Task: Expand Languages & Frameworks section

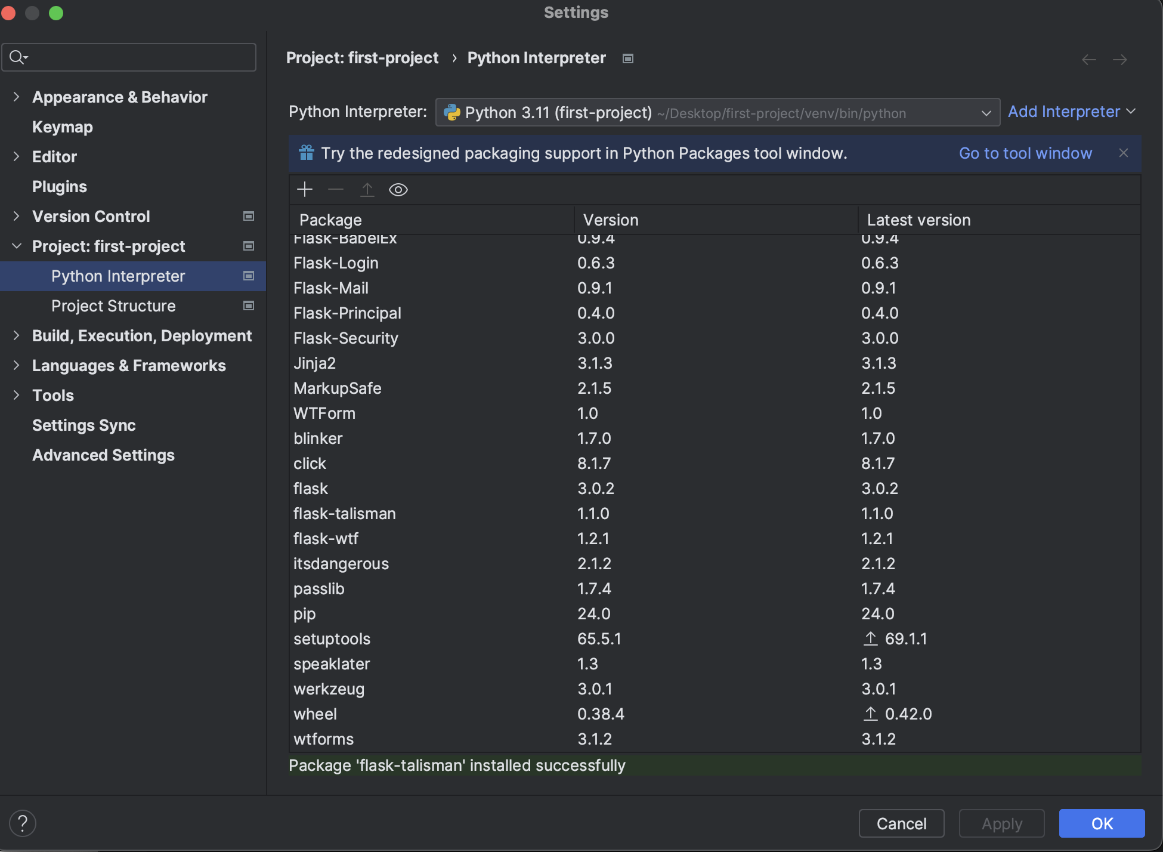Action: point(17,365)
